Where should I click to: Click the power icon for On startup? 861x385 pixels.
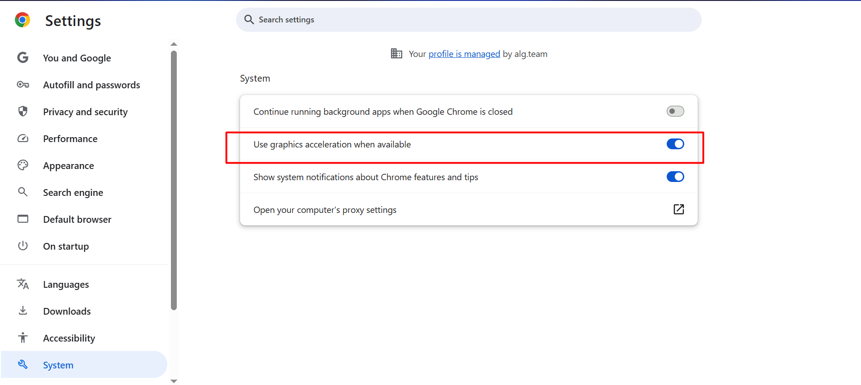click(x=23, y=246)
